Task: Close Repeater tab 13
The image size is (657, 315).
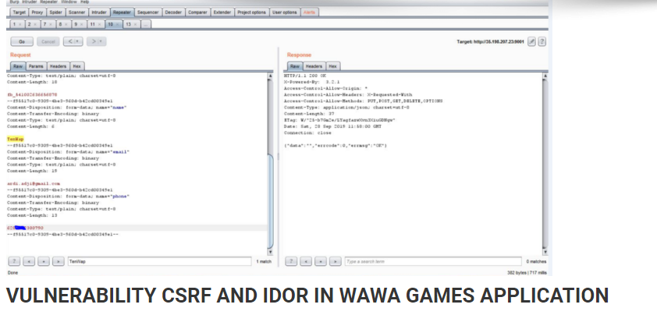Action: coord(135,25)
